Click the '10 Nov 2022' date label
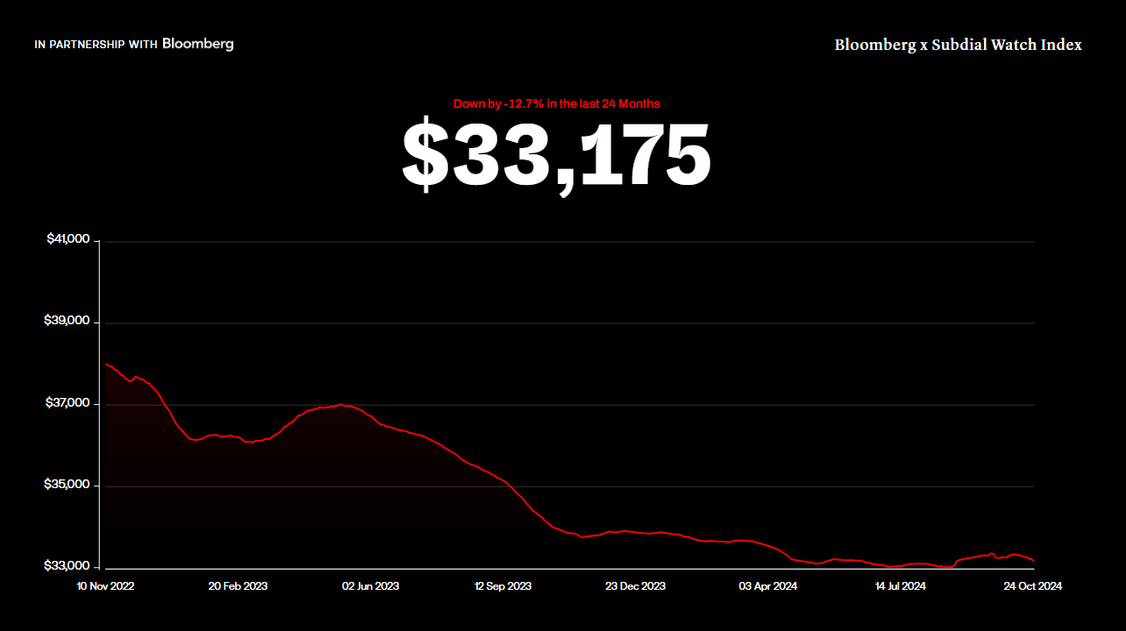 pyautogui.click(x=106, y=585)
